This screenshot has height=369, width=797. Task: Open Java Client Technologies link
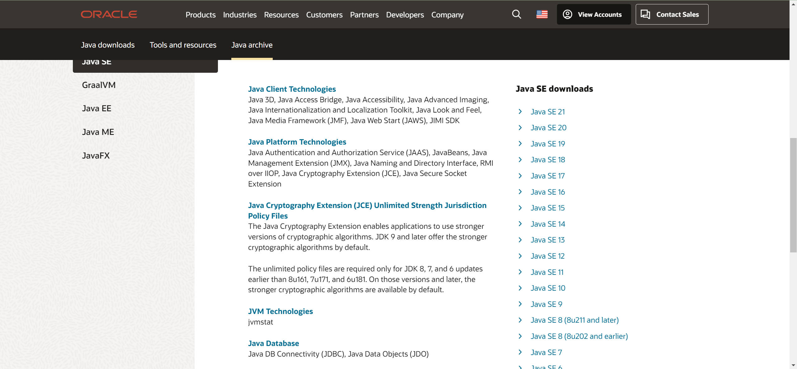(292, 89)
